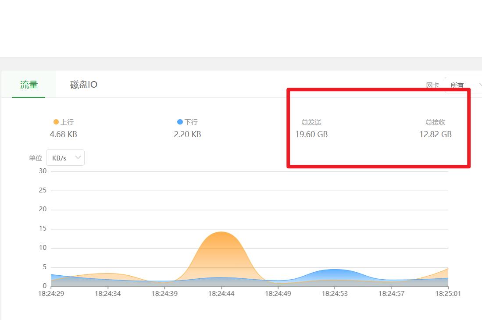
Task: Click the 18:24:49 time axis label
Action: [x=278, y=294]
